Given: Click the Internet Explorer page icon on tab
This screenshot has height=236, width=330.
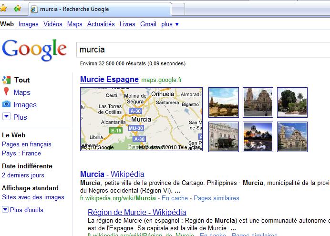Looking at the screenshot, I should (x=34, y=9).
